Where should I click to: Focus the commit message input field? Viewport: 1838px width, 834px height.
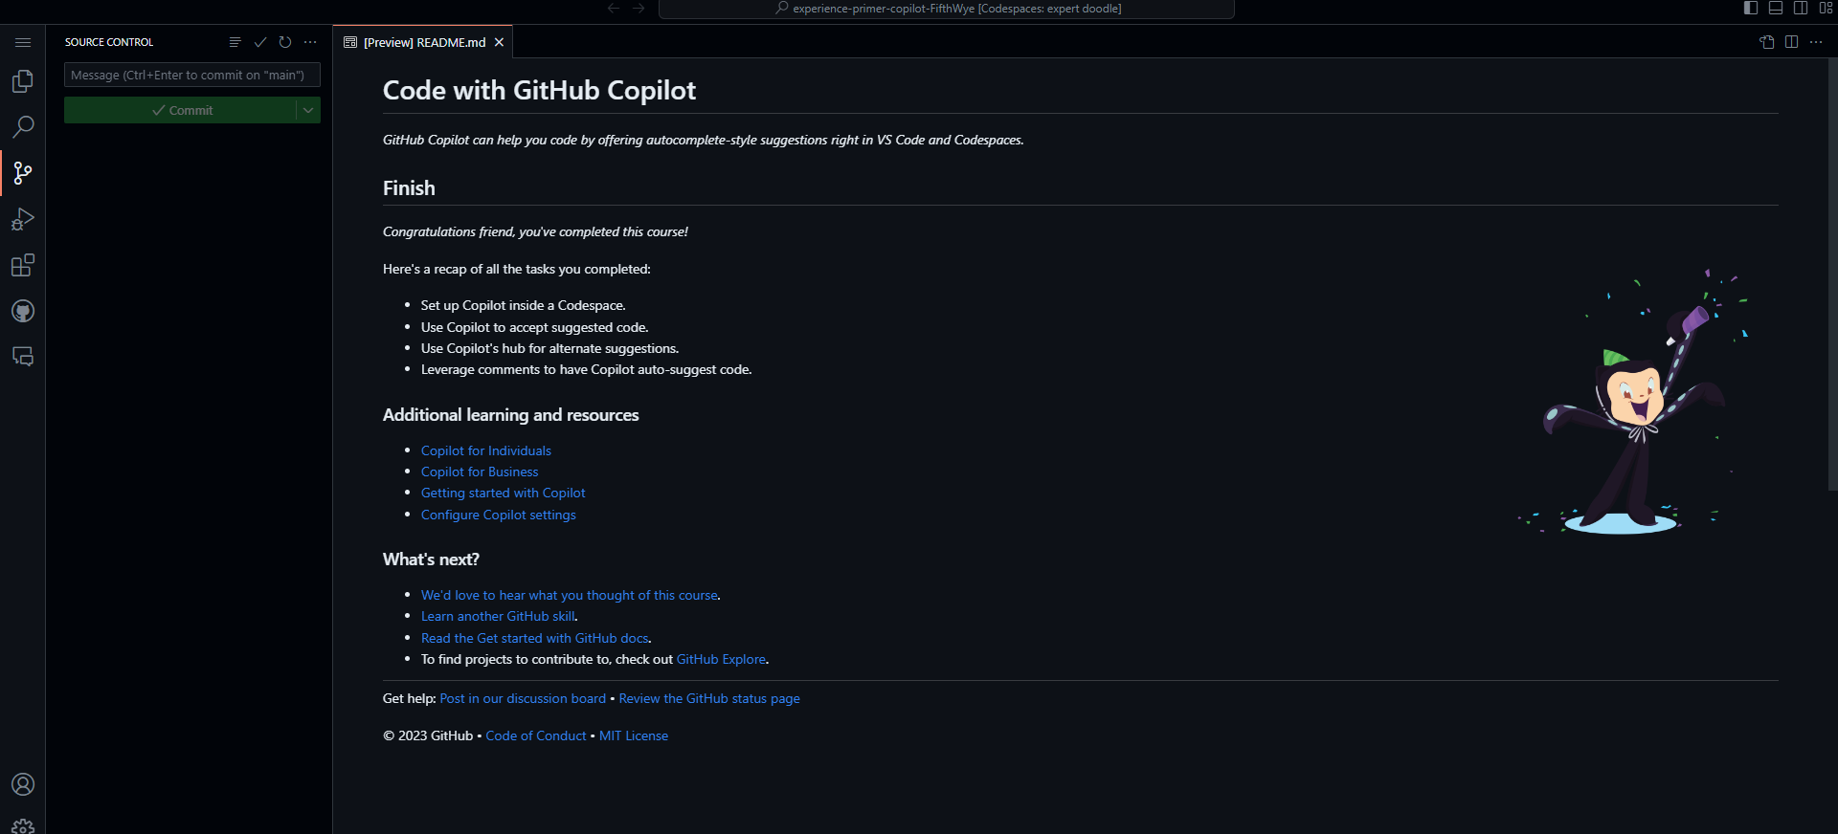(x=192, y=75)
